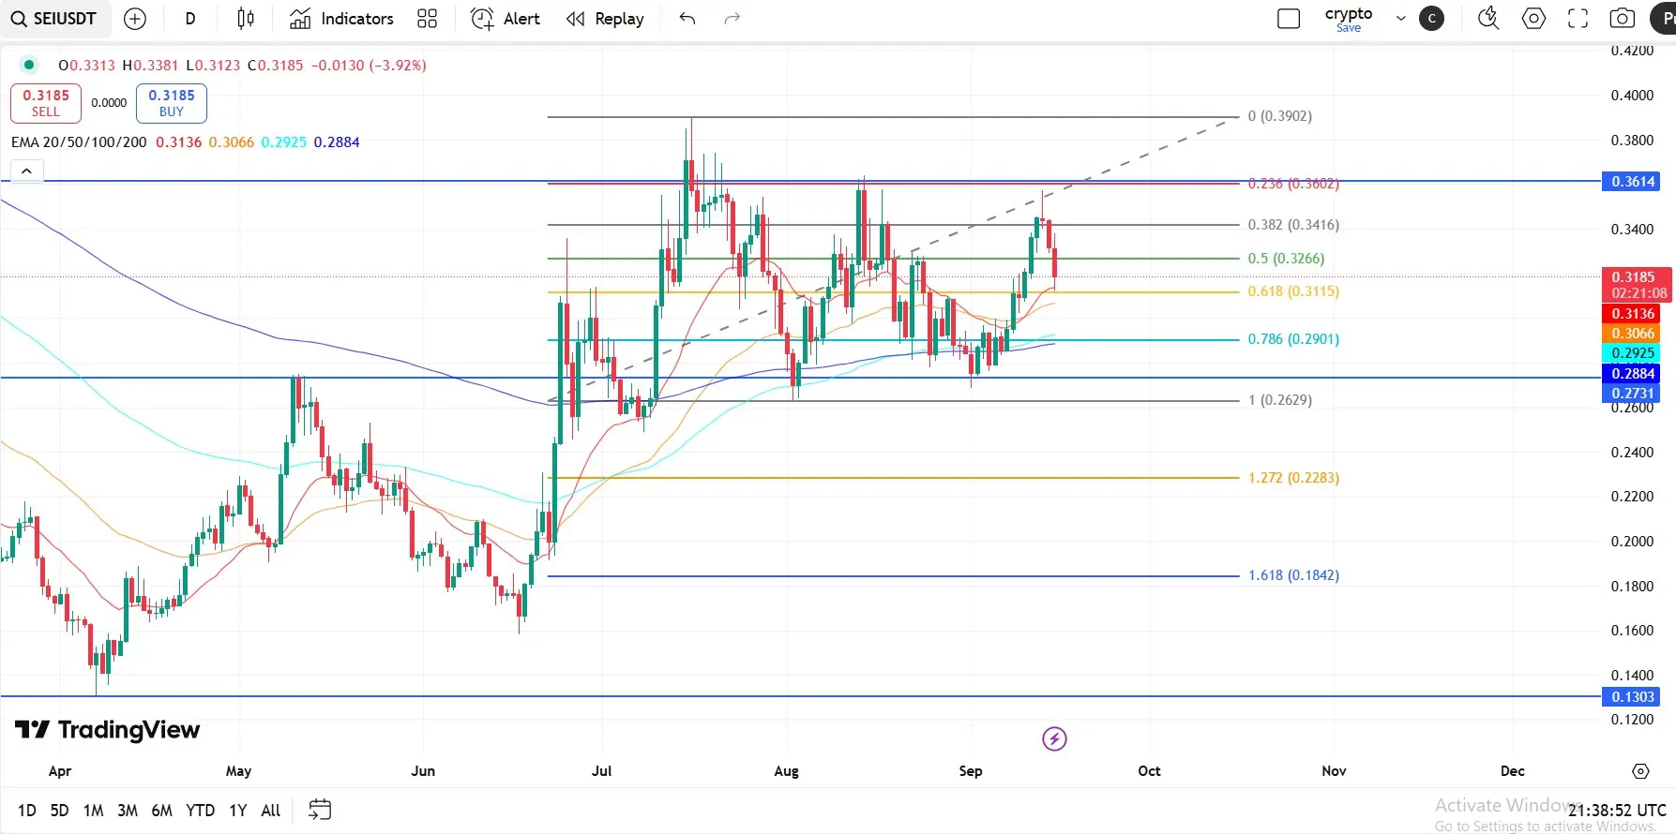Open indicator templates grid icon

pos(427,19)
